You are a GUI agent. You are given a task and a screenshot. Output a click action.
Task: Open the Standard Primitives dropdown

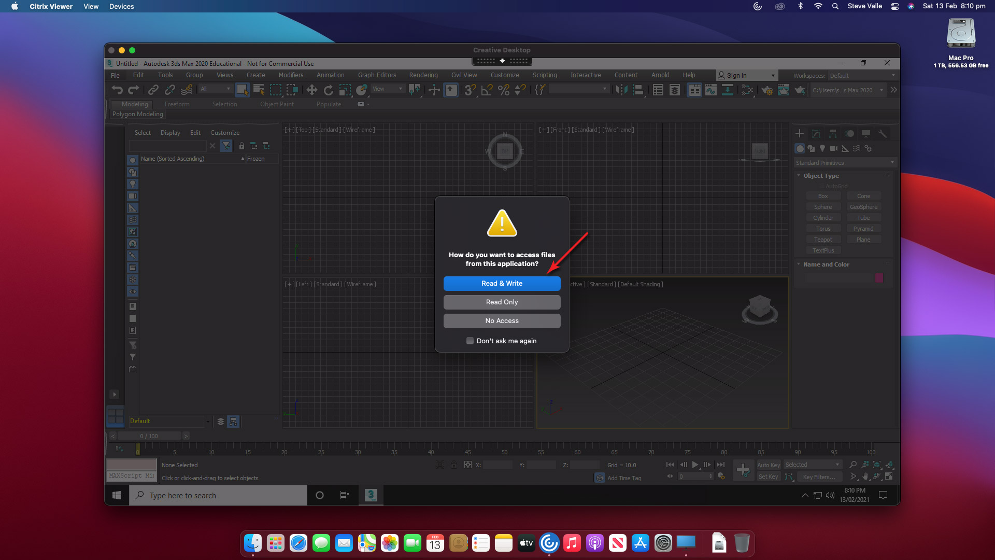[845, 163]
